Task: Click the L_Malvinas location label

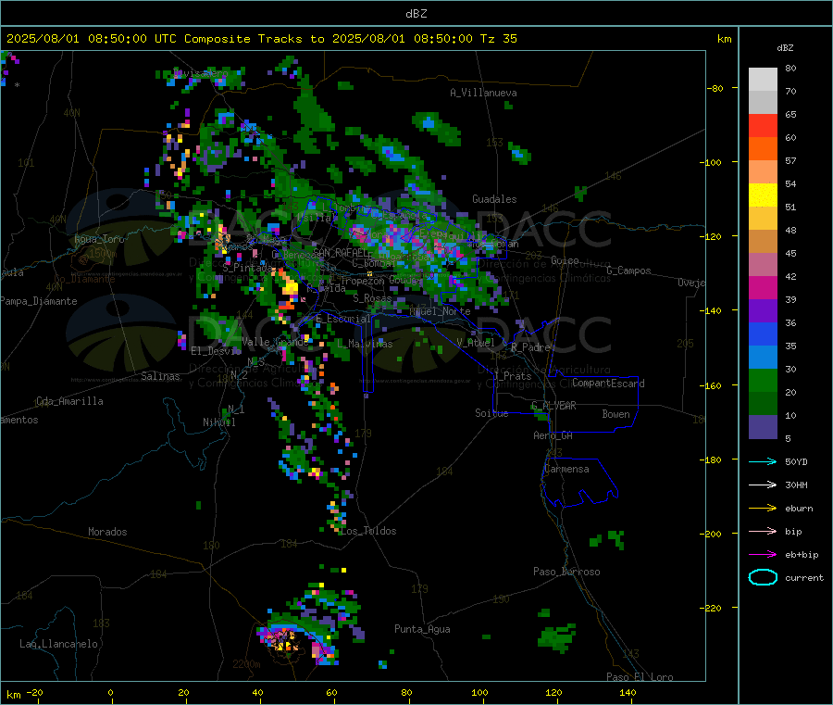Action: [365, 344]
